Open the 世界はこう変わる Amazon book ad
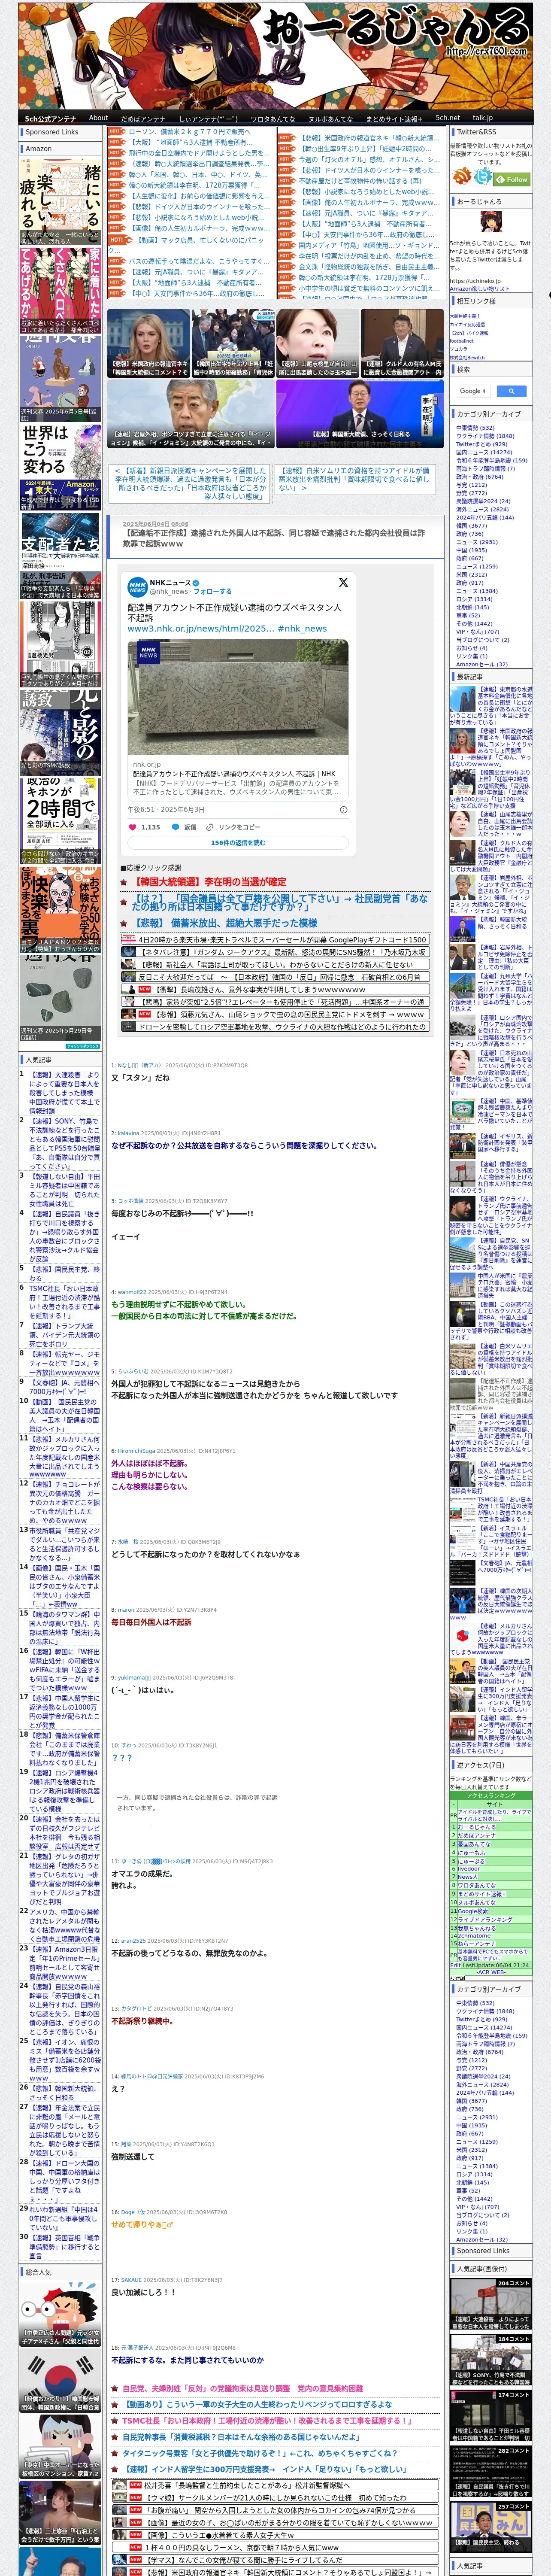Image resolution: width=551 pixels, height=2576 pixels. pyautogui.click(x=60, y=467)
